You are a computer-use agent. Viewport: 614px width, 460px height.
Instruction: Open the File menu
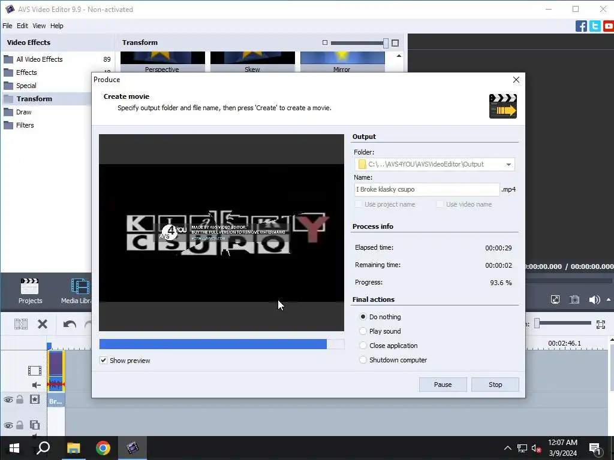point(7,26)
